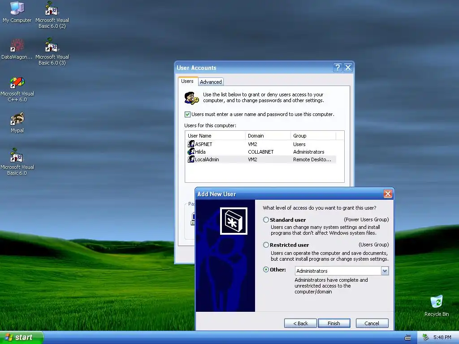The width and height of the screenshot is (459, 344).
Task: Sort by the Group column header
Action: coord(313,136)
